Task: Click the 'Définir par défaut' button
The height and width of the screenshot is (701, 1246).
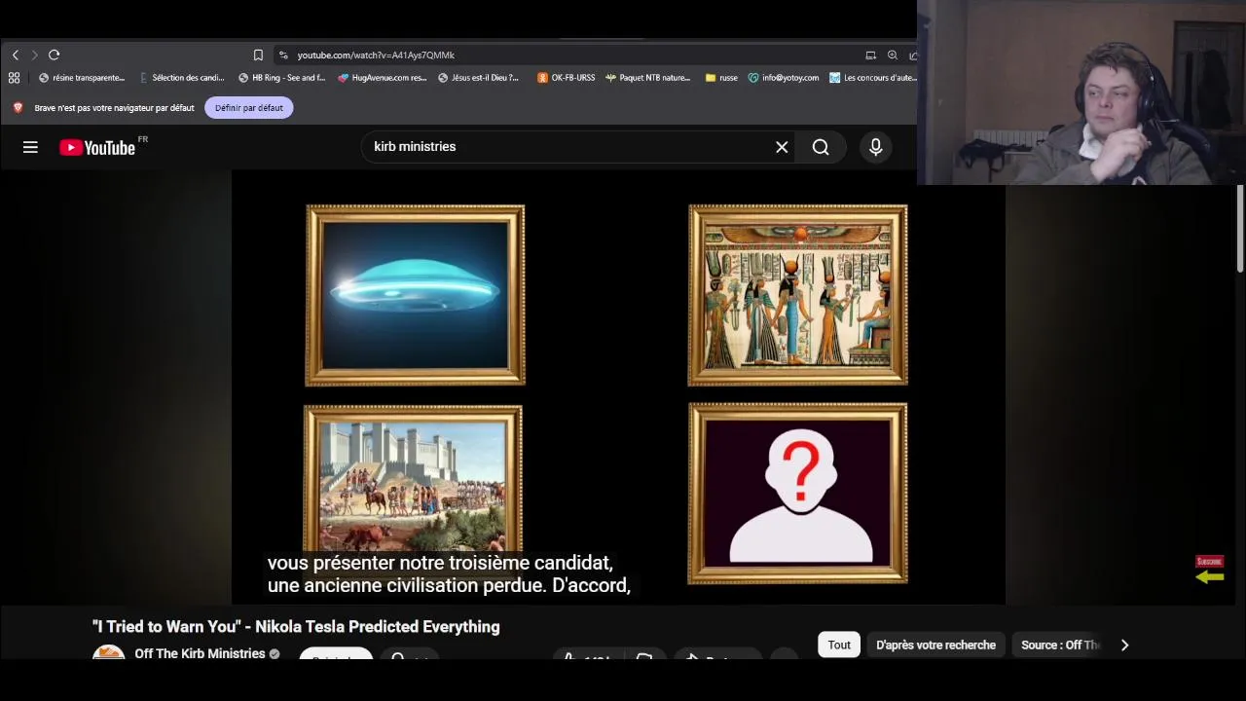Action: click(249, 108)
